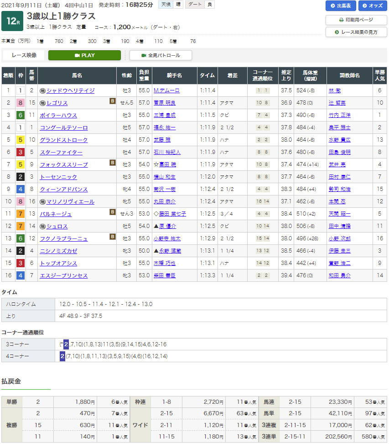Click the blinker B icon beside レゴリス
The height and width of the screenshot is (444, 389).
click(112, 101)
